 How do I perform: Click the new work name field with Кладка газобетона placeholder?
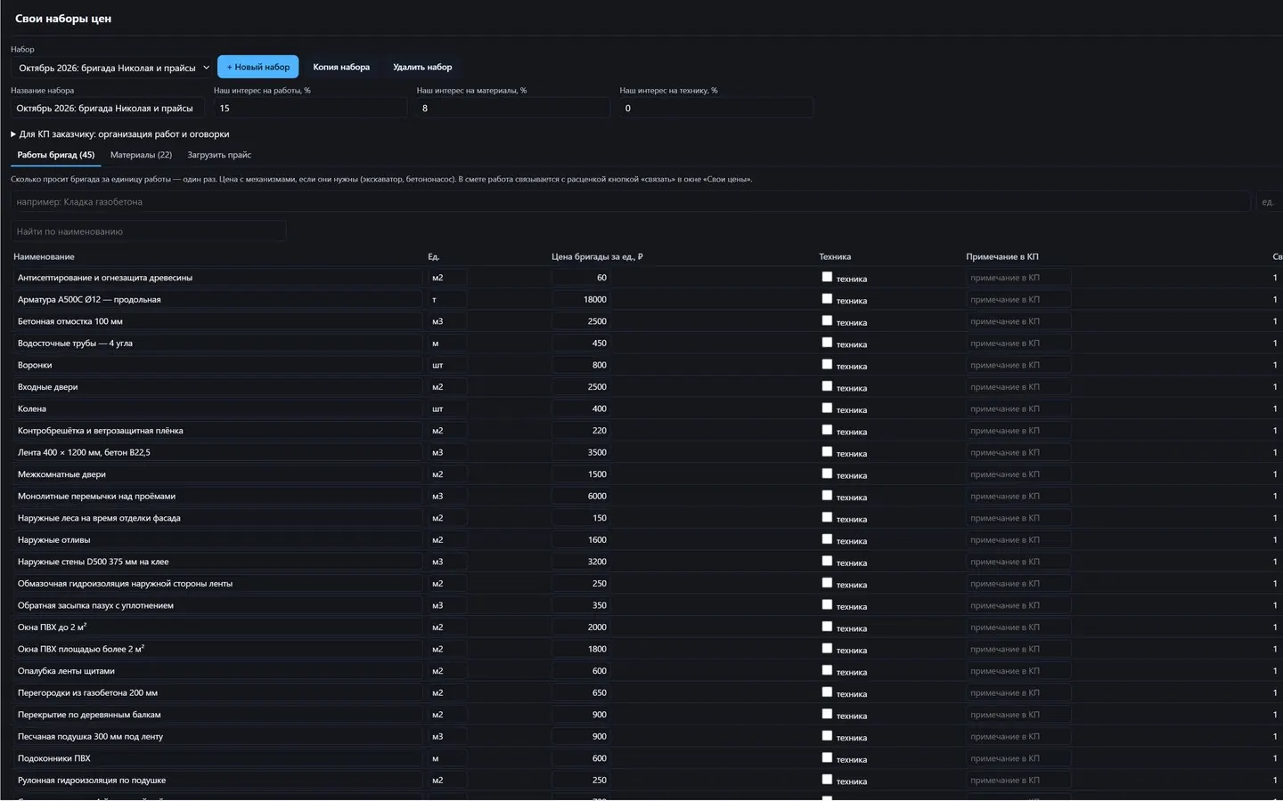pos(631,202)
